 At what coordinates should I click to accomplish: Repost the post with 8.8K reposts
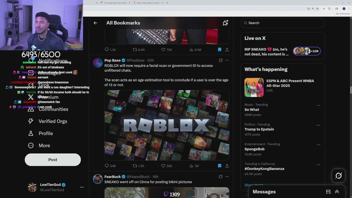click(139, 50)
